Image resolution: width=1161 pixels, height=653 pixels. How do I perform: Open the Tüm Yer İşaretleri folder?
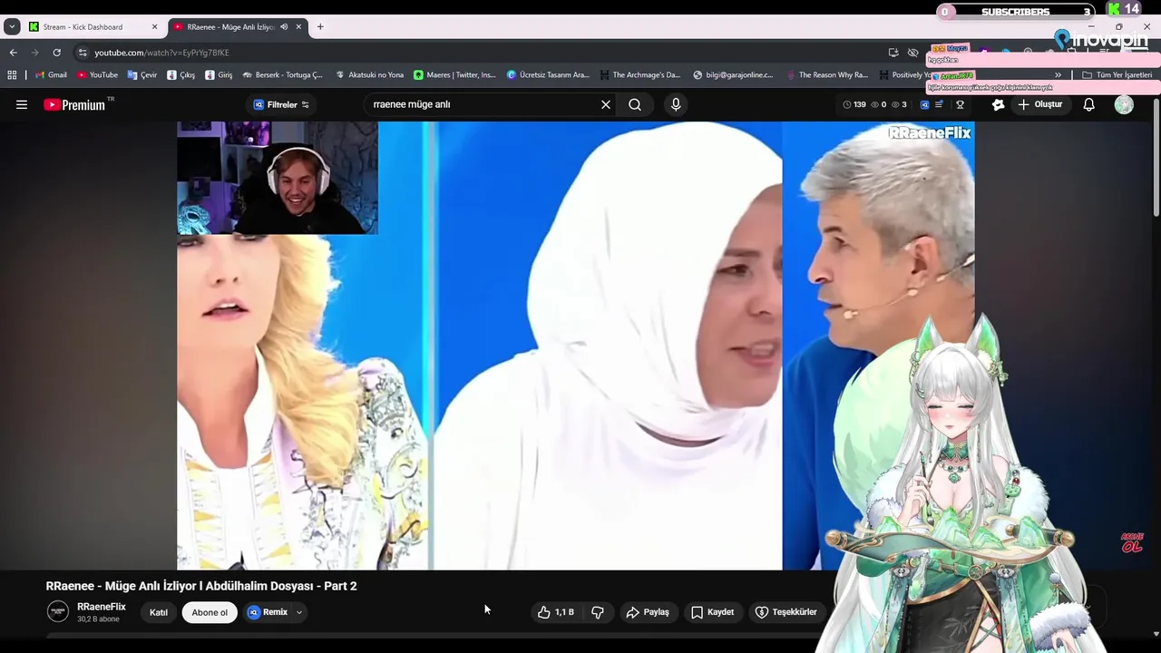[1117, 74]
